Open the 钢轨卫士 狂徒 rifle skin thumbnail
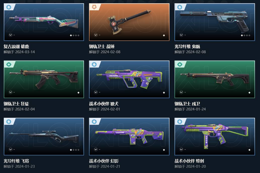Screen dimensions: 260x173 click(x=44, y=79)
